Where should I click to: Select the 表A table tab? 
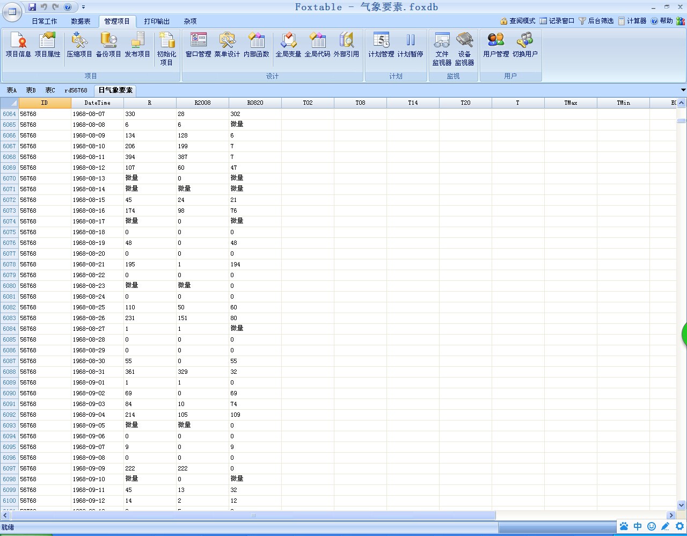click(11, 90)
